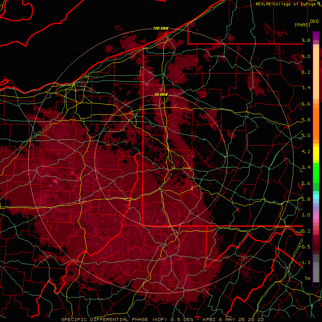Pick the yellow segment of the color bar
This screenshot has width=322, height=322.
click(x=316, y=153)
